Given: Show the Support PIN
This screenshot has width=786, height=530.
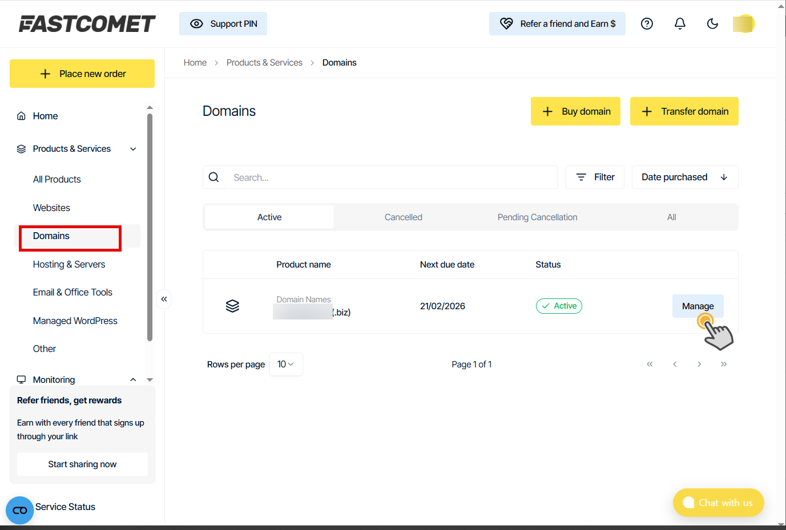Looking at the screenshot, I should 223,23.
